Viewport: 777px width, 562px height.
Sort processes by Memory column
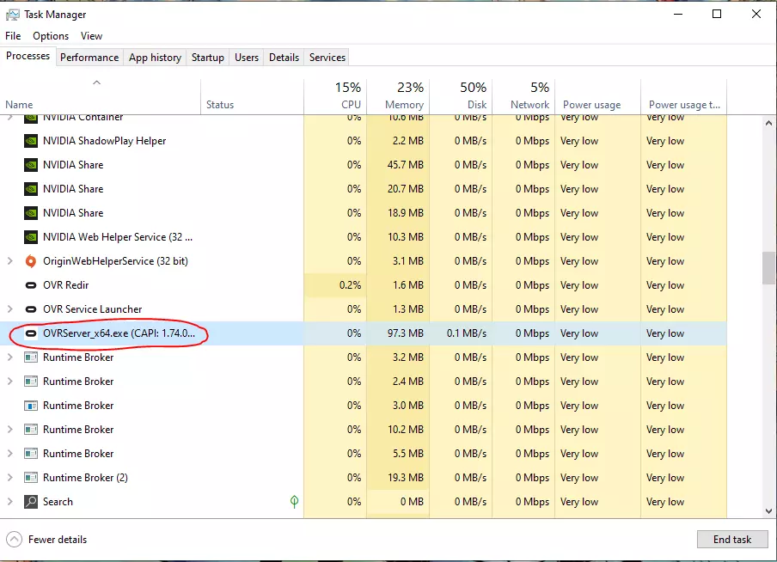pyautogui.click(x=398, y=96)
